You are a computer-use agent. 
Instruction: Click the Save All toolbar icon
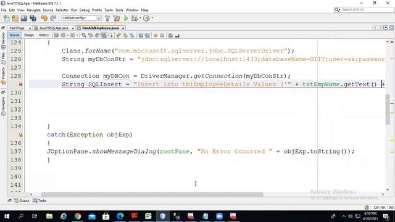tap(33, 18)
